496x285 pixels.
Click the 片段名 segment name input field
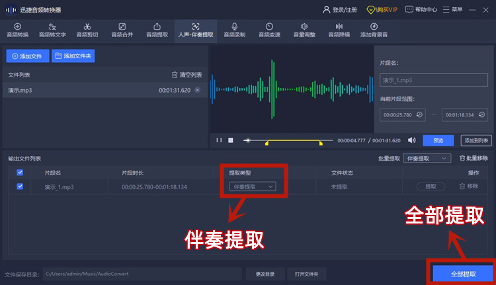pos(434,80)
